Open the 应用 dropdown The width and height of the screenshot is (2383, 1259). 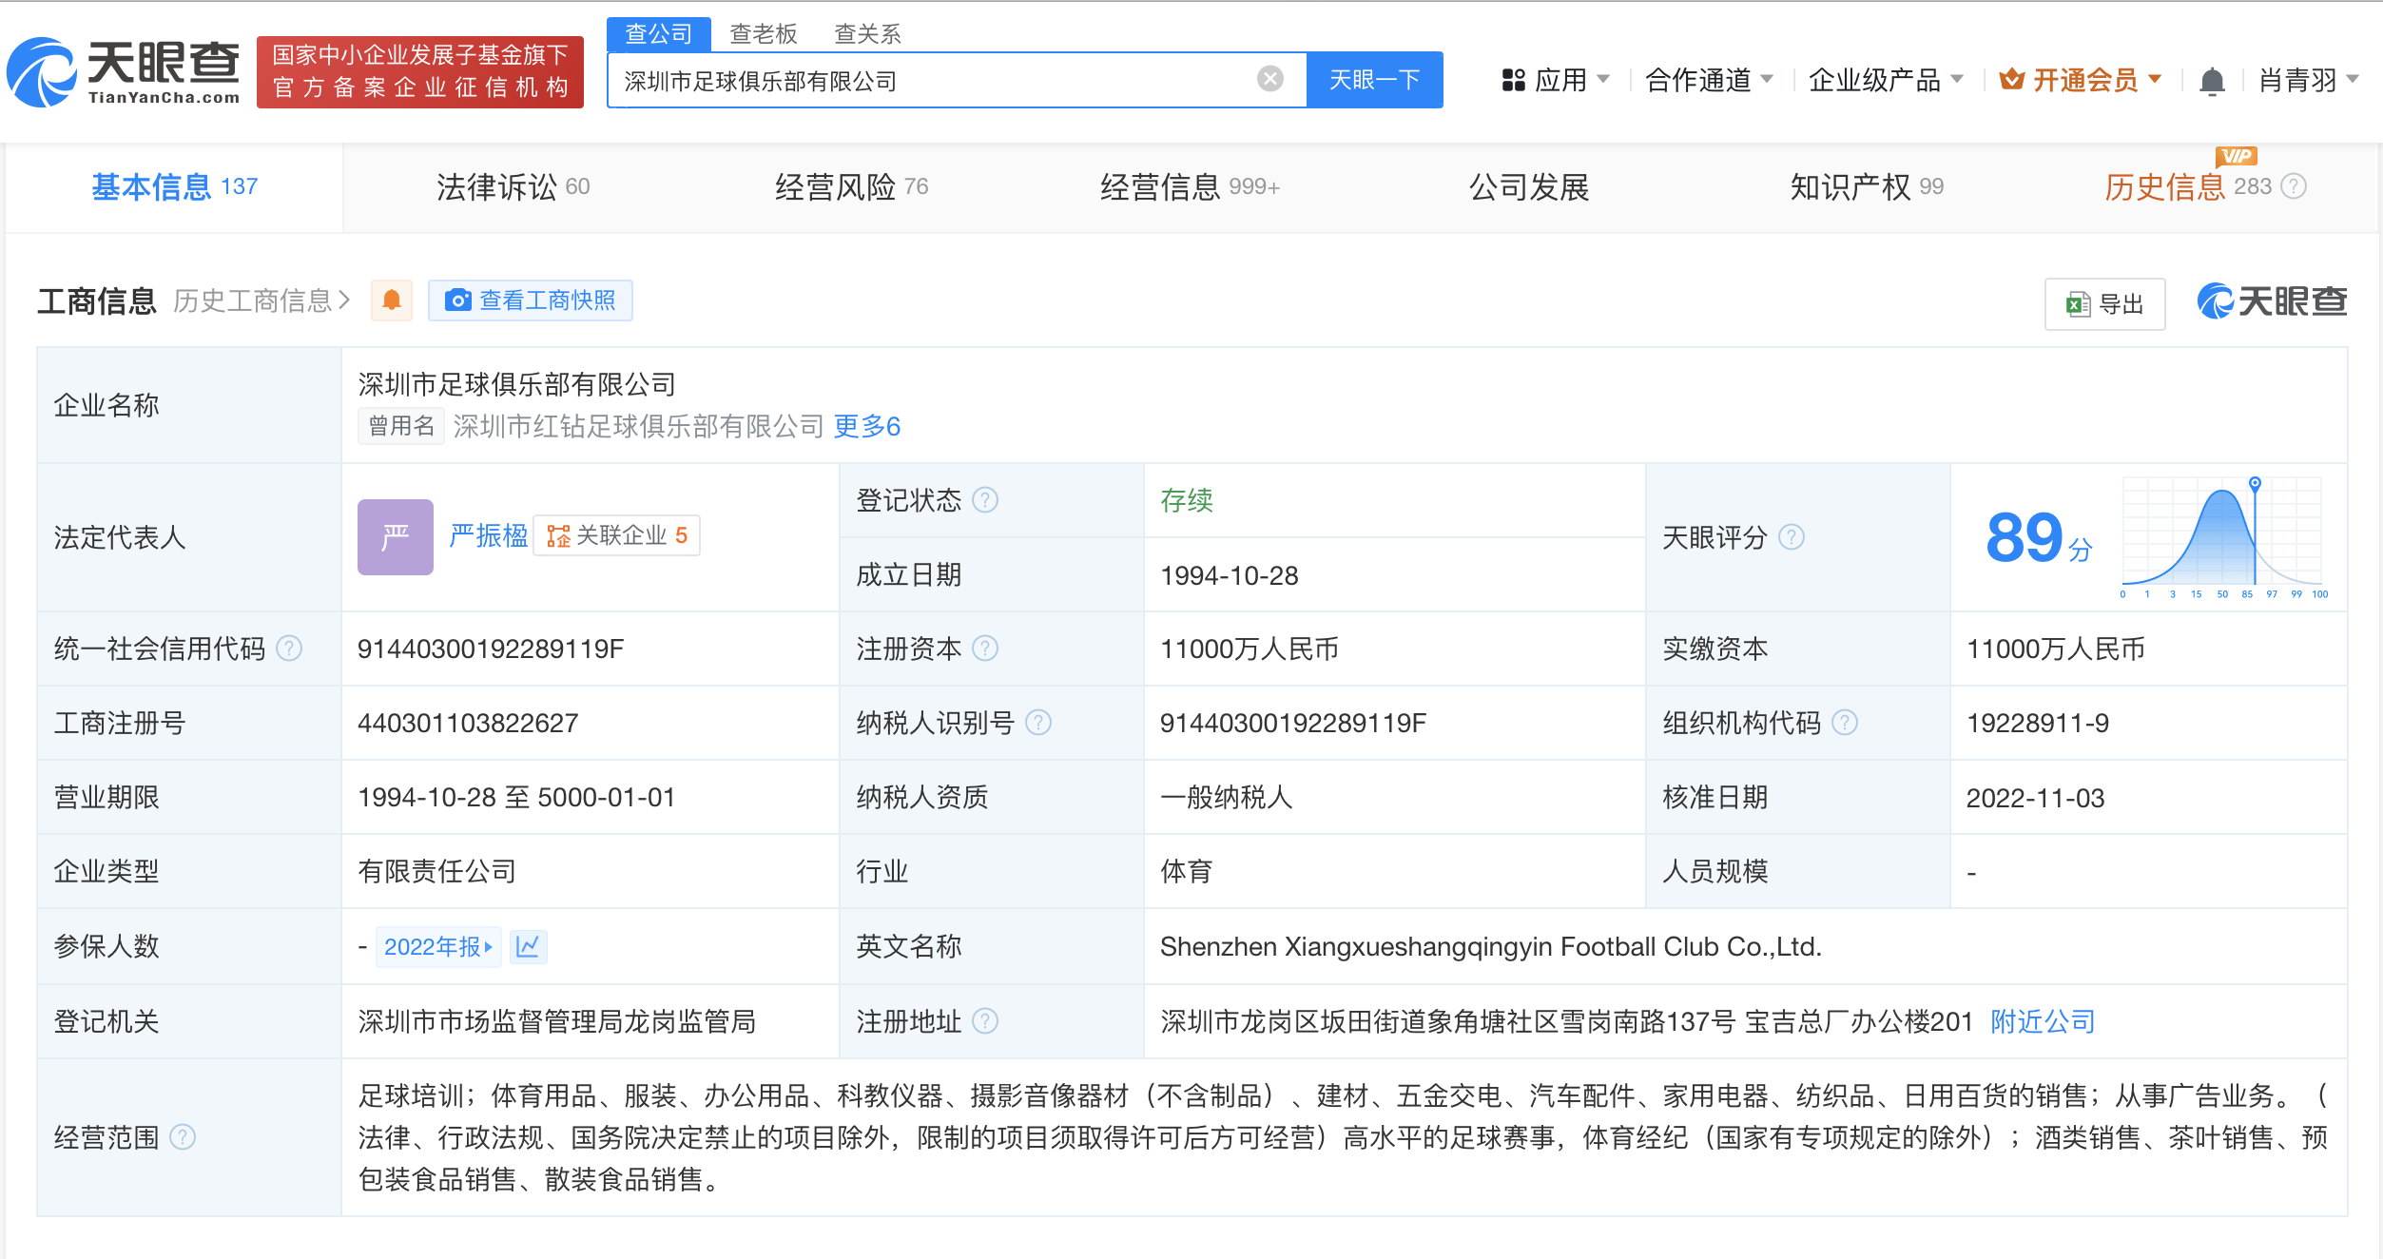tap(1555, 80)
